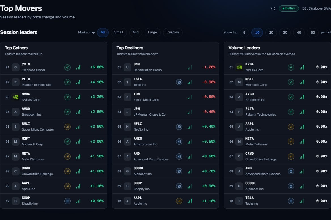This screenshot has width=331, height=220.
Task: Click 58.3% above SMA text
Action: tap(317, 8)
